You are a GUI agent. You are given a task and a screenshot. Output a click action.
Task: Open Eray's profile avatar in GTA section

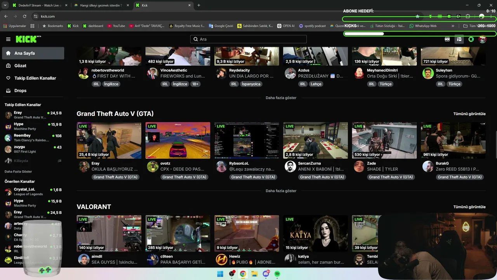coord(84,166)
